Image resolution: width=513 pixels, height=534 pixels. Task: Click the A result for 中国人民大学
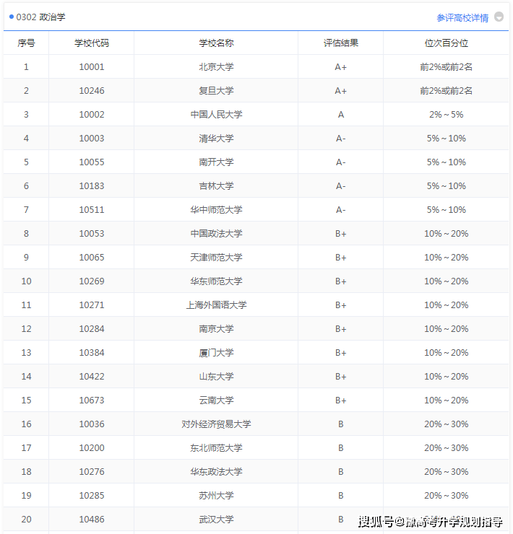pyautogui.click(x=341, y=115)
